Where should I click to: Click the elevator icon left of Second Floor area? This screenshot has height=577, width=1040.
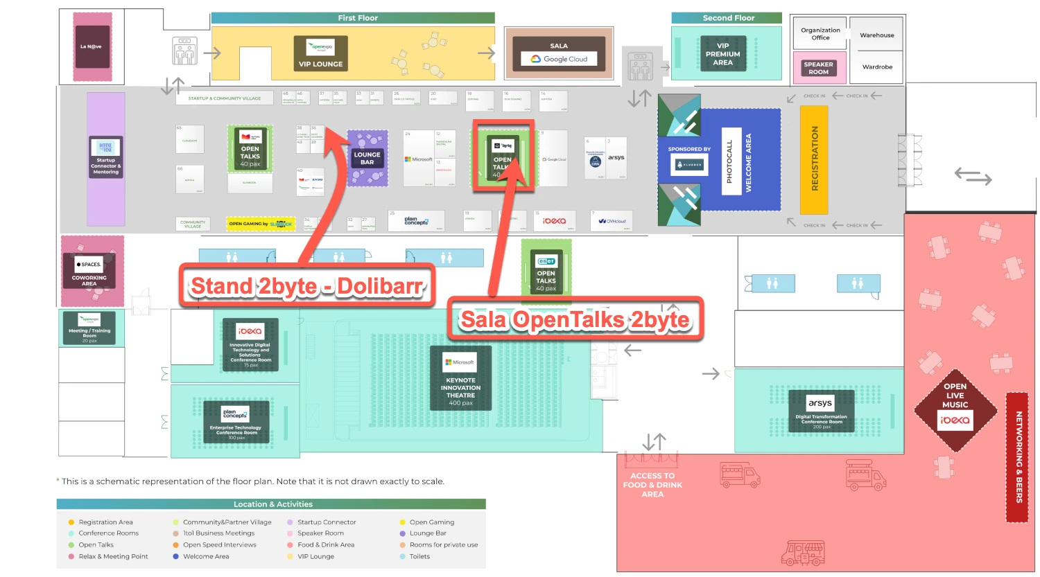tap(639, 66)
